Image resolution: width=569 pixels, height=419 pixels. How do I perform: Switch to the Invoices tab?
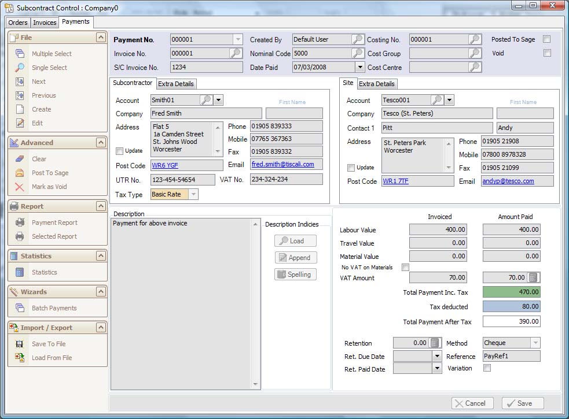tap(45, 22)
